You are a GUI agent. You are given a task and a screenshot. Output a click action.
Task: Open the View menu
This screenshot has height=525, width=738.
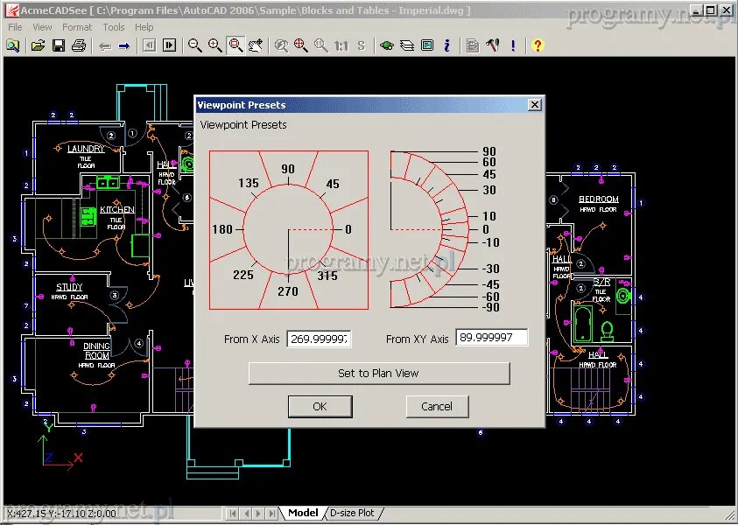42,27
